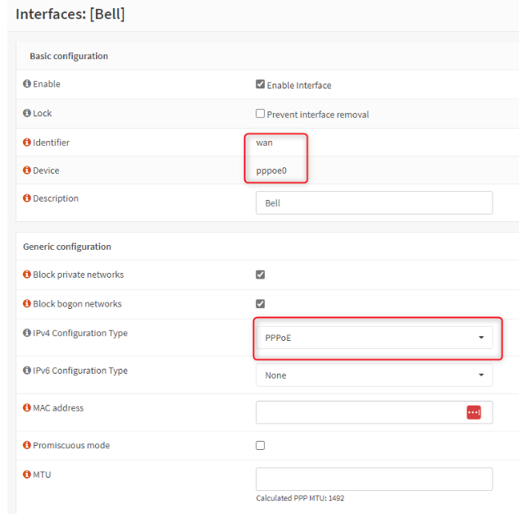This screenshot has width=527, height=522.
Task: Click the info icon beside Enable
Action: pos(27,84)
